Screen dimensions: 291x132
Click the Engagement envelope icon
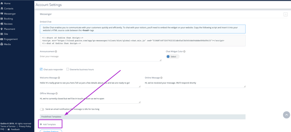click(x=2, y=39)
